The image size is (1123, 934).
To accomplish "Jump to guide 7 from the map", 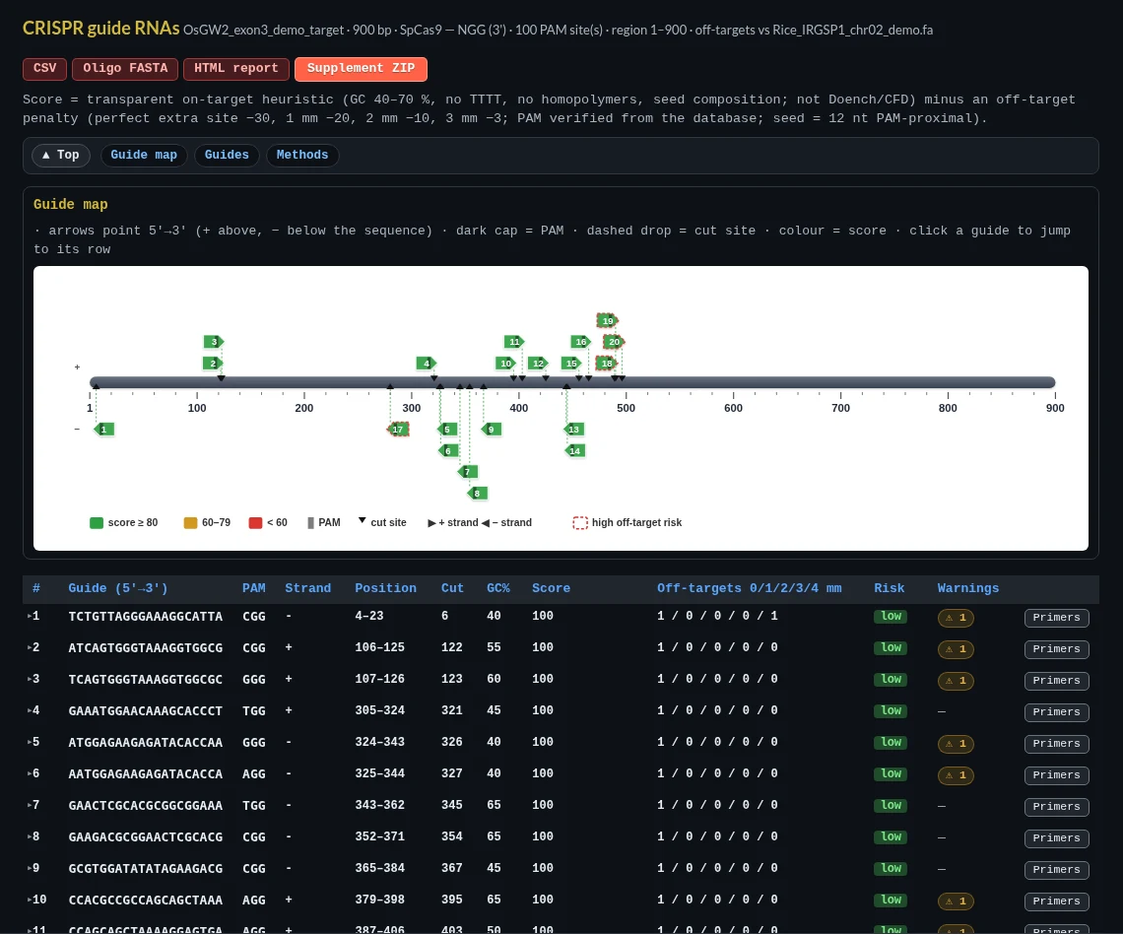I will pos(467,471).
